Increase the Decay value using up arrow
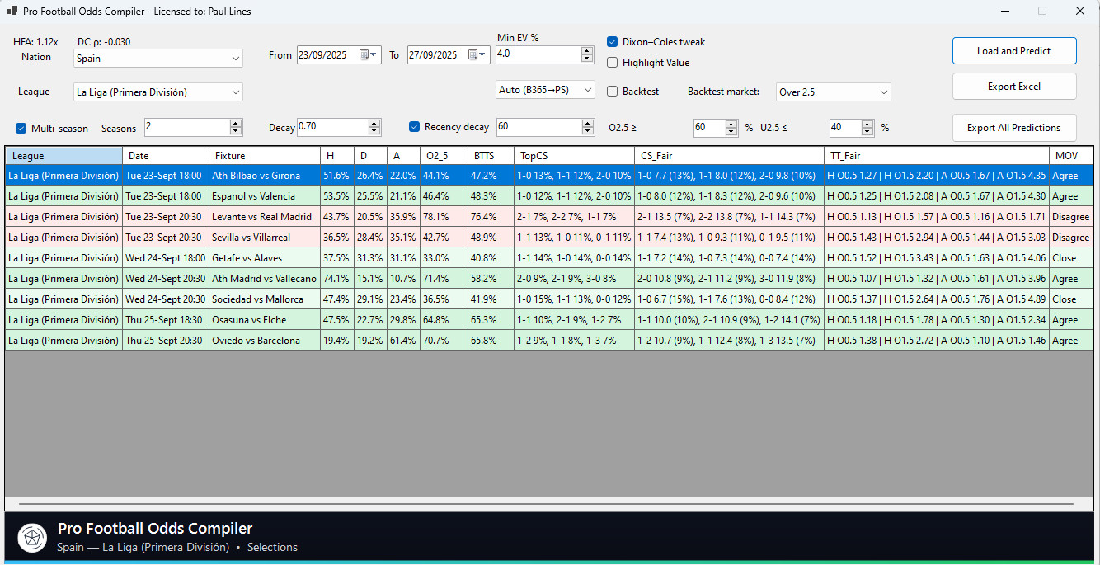 click(374, 124)
